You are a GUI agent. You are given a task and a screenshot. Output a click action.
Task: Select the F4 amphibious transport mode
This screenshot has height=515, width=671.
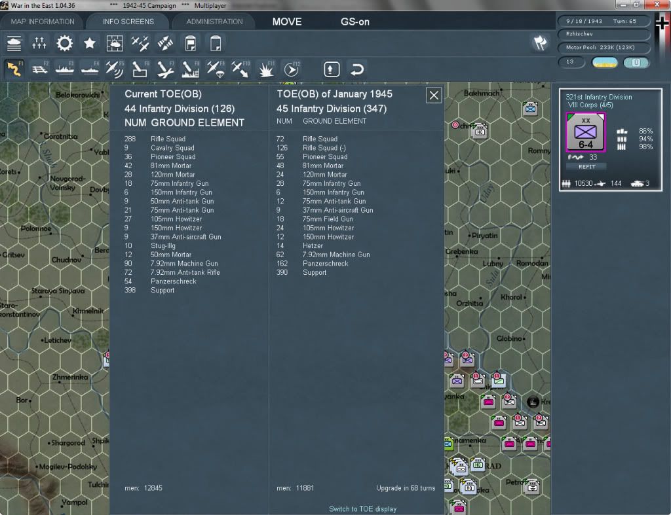point(90,69)
